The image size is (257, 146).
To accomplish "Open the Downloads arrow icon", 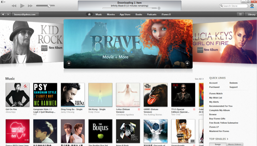I will (252, 6).
